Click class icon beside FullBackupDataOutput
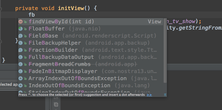The height and width of the screenshot is (110, 222). point(21,57)
